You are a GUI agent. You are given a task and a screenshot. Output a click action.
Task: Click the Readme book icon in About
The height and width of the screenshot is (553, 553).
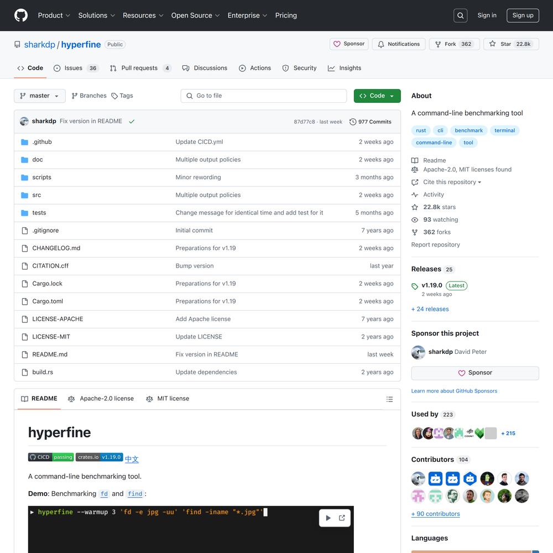(415, 160)
